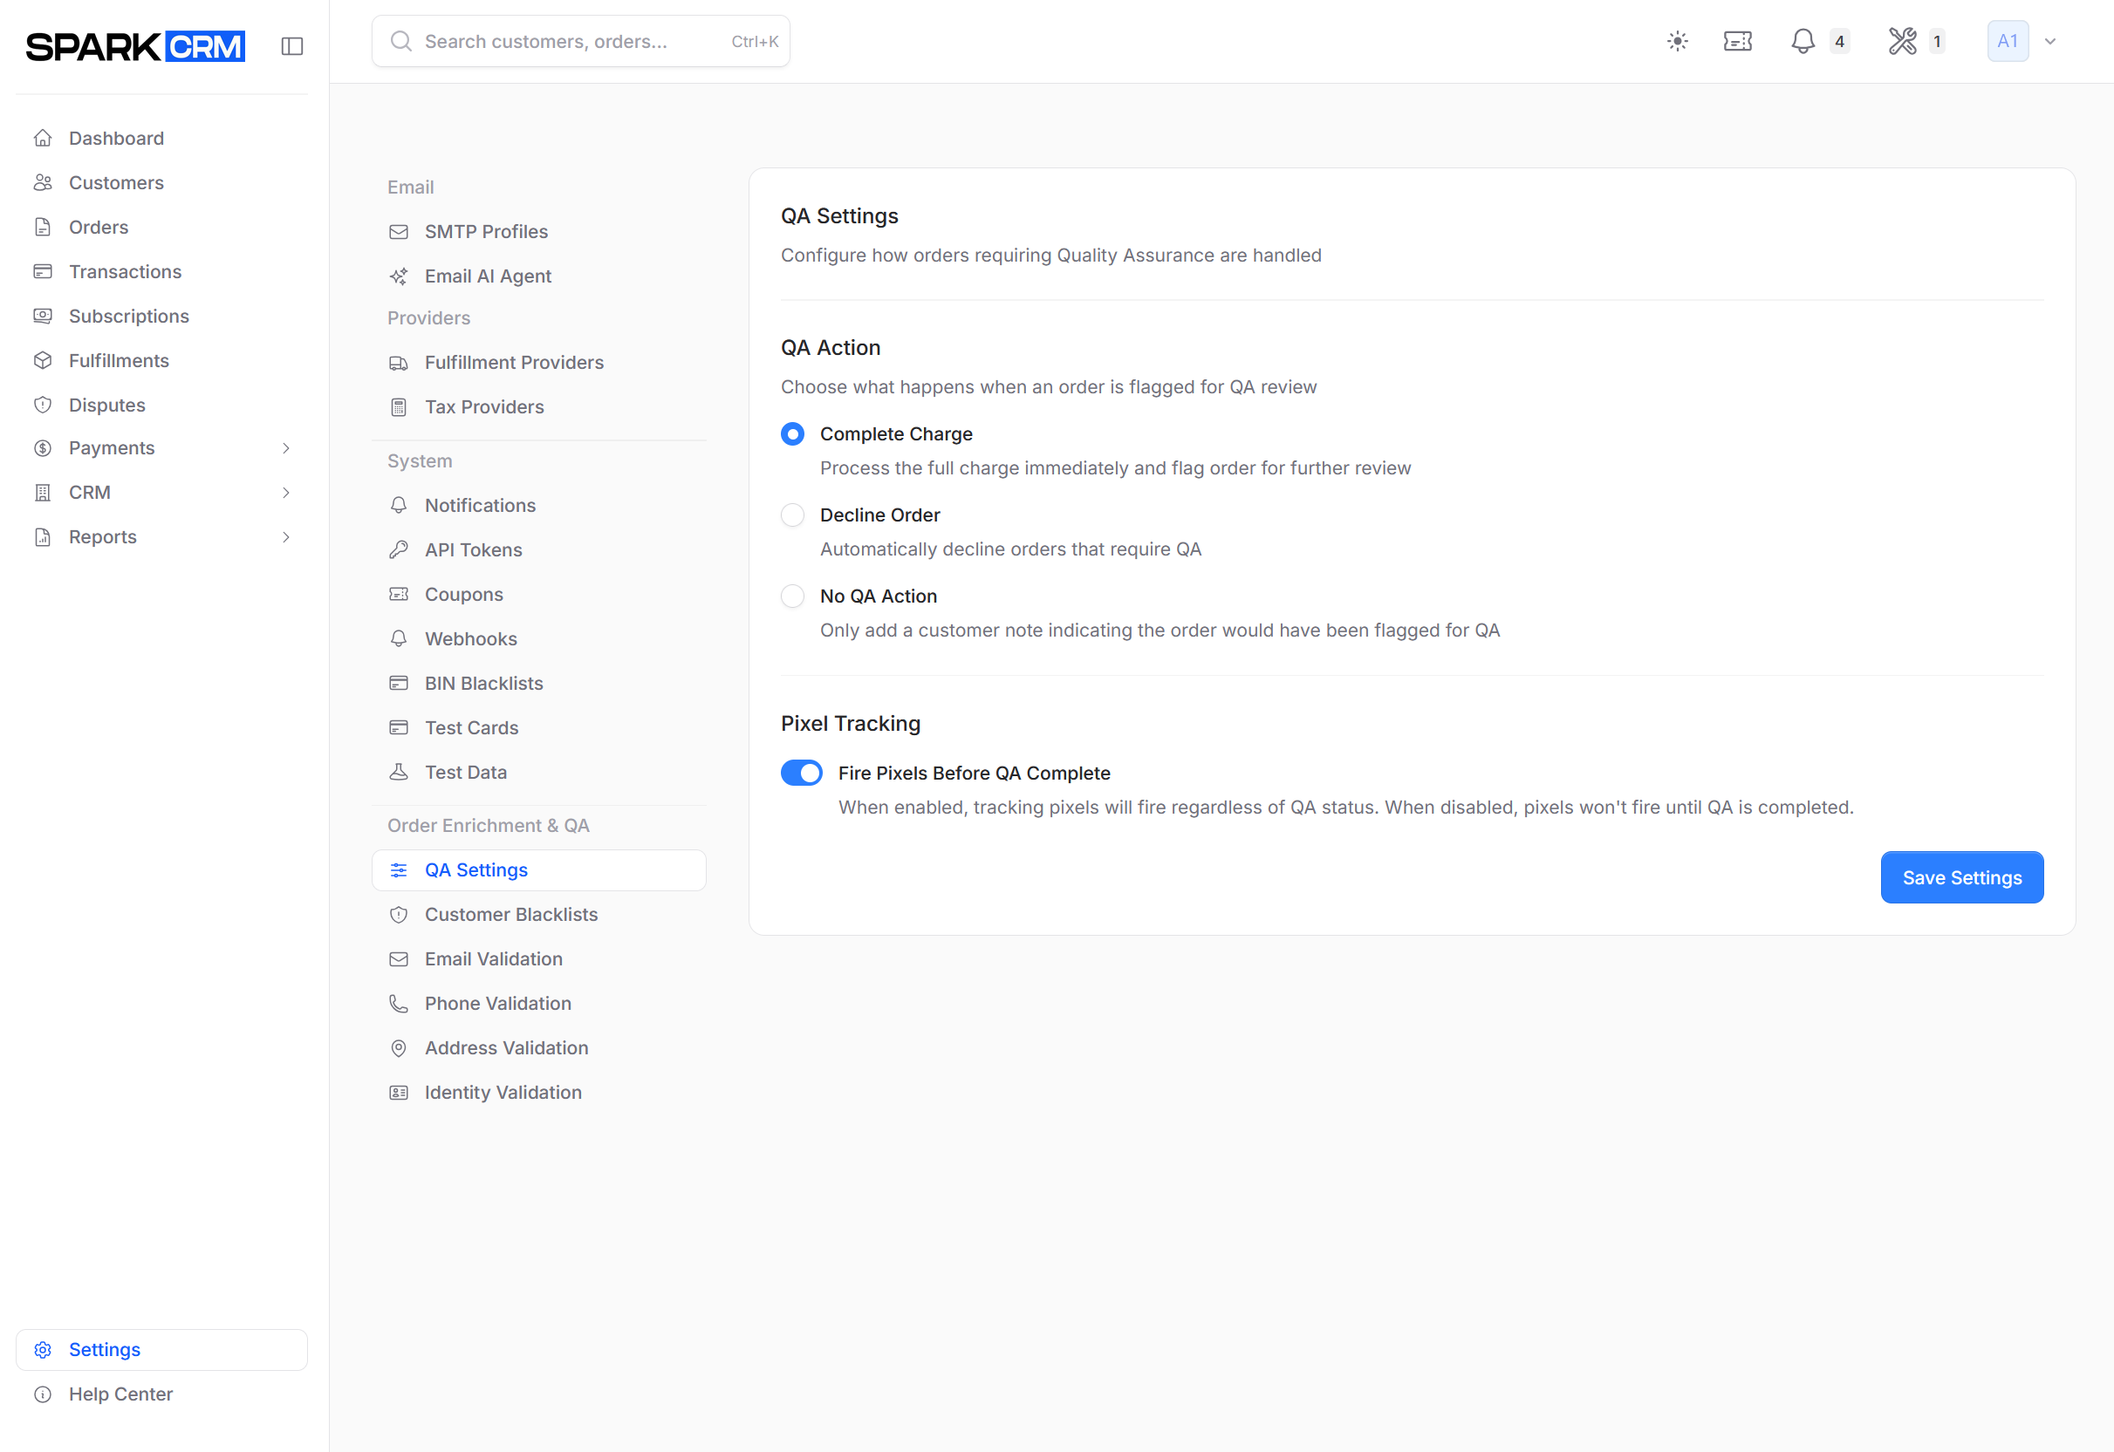
Task: Click the CRM building icon
Action: pyautogui.click(x=43, y=493)
